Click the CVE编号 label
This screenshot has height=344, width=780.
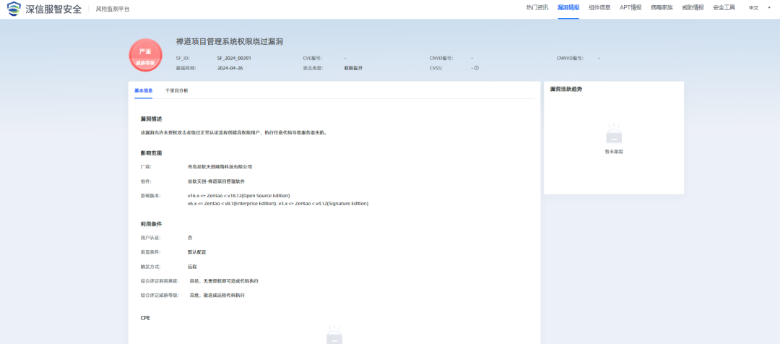(313, 58)
